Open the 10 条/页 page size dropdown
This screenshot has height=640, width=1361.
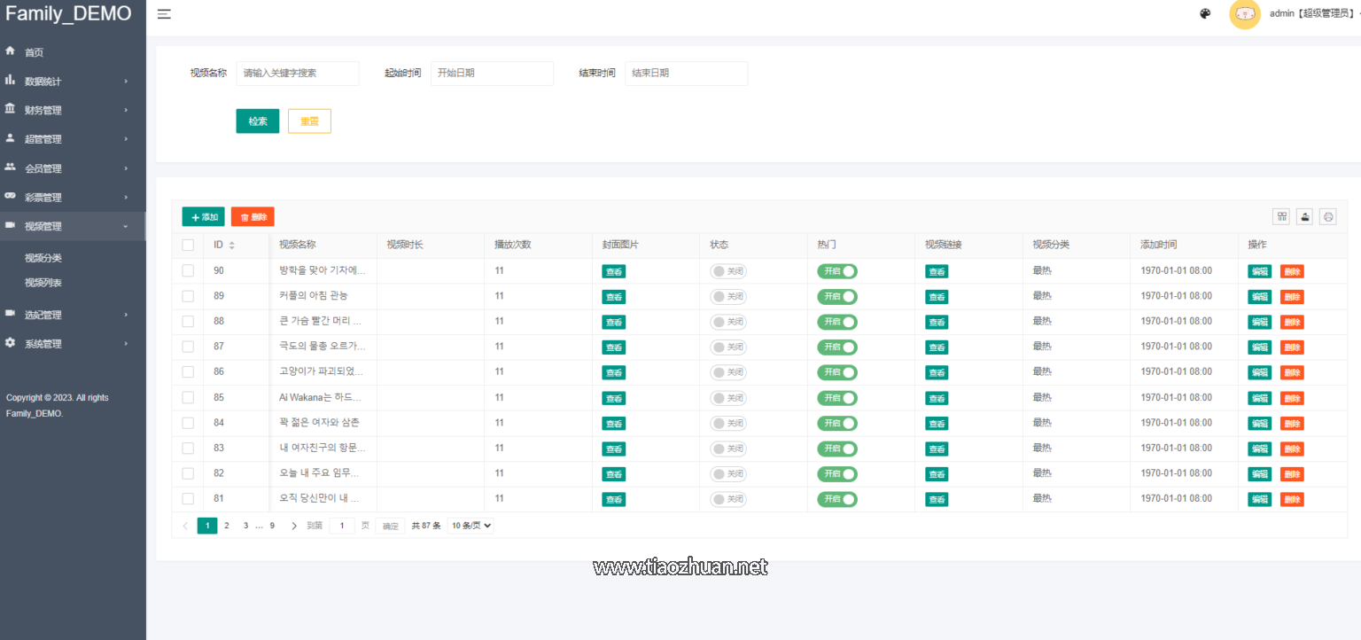pos(471,526)
